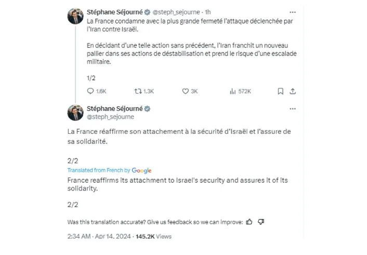367x255 pixels.
Task: Share the first tweet via share icon
Action: (x=293, y=91)
